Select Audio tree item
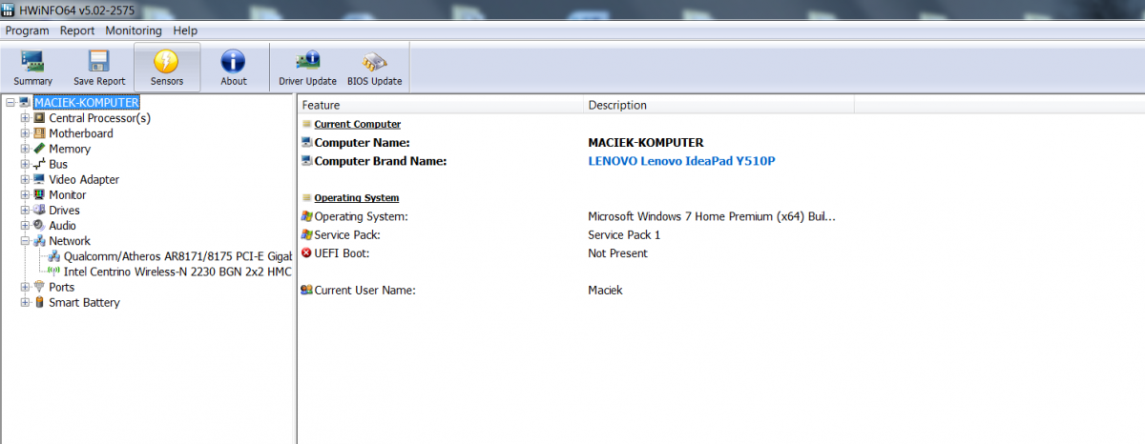This screenshot has height=444, width=1145. pos(63,226)
